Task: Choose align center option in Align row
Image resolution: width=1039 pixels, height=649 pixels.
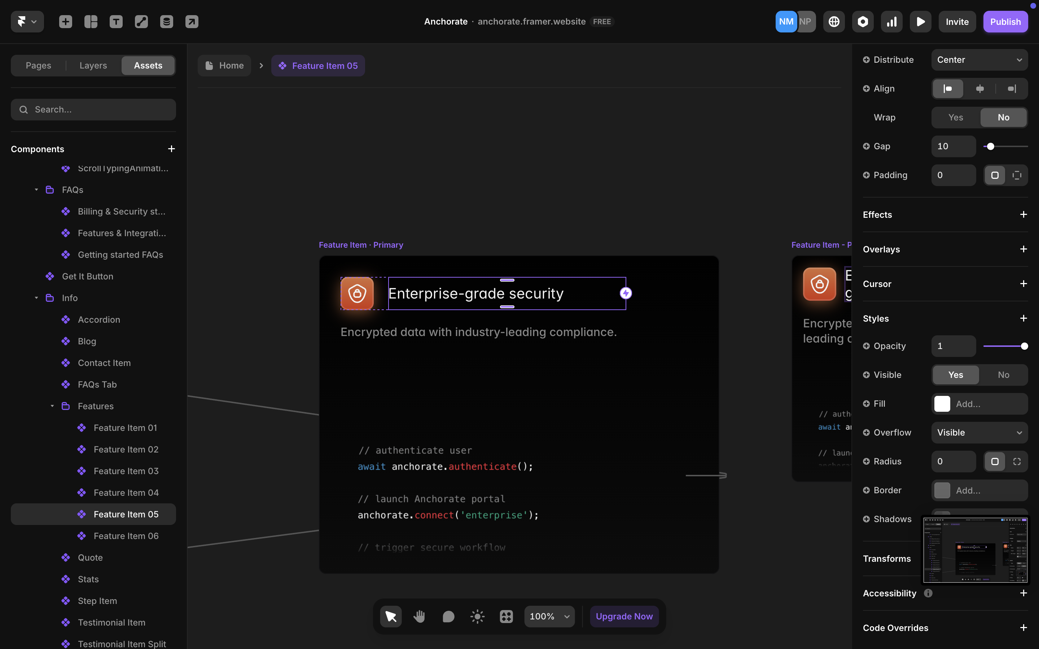Action: tap(980, 88)
